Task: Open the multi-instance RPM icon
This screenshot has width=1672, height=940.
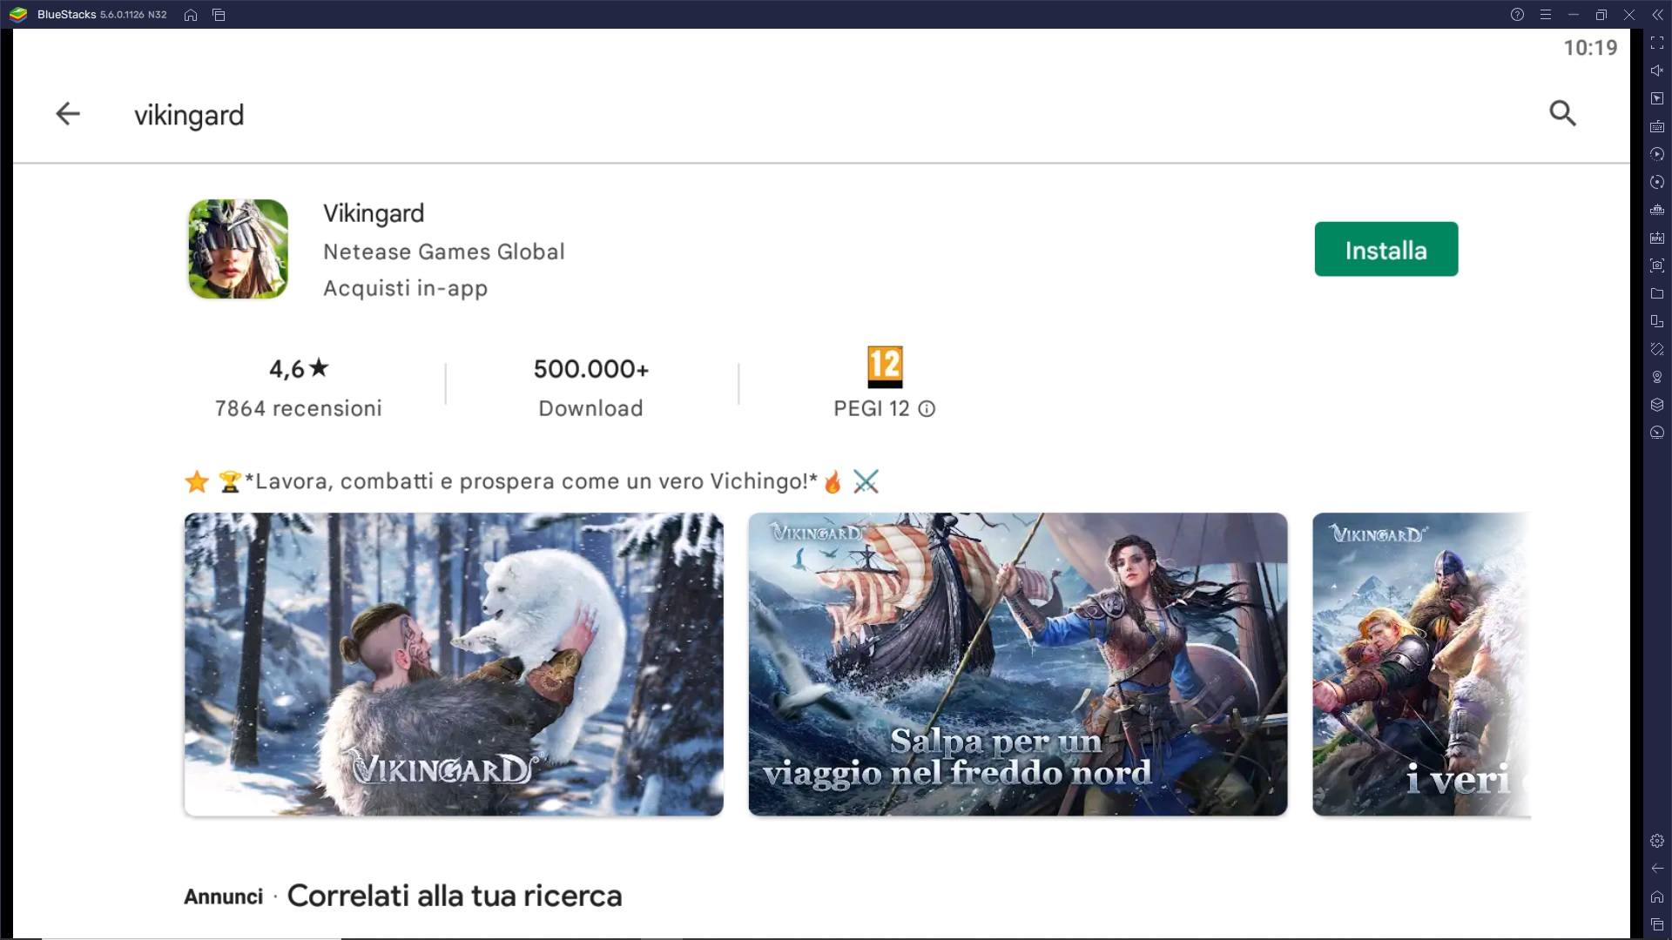Action: pos(1657,210)
